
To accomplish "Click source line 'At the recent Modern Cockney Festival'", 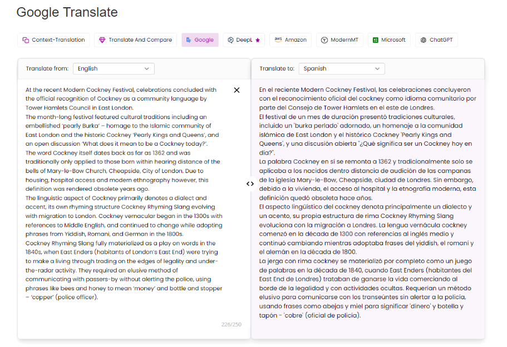I will click(x=121, y=90).
